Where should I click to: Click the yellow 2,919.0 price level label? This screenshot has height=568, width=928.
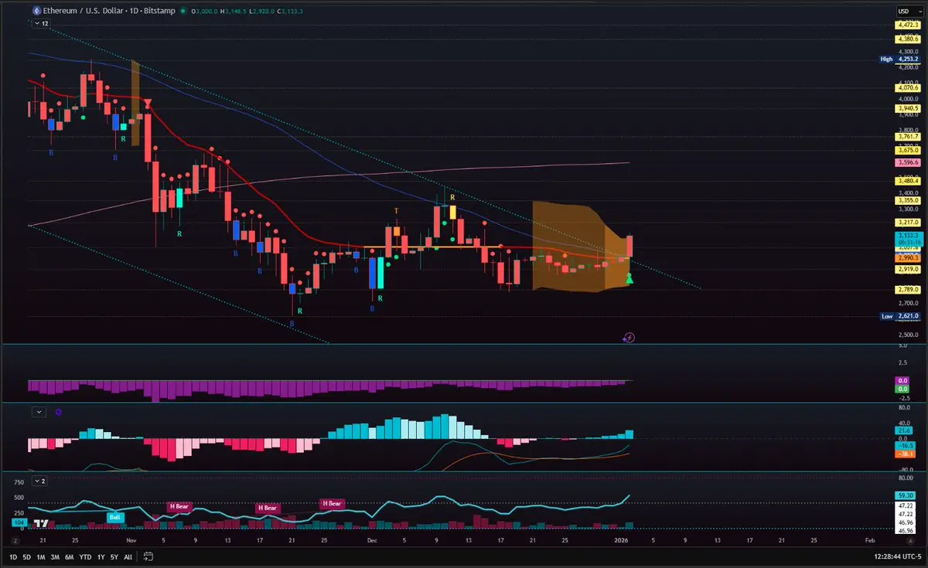click(x=908, y=269)
